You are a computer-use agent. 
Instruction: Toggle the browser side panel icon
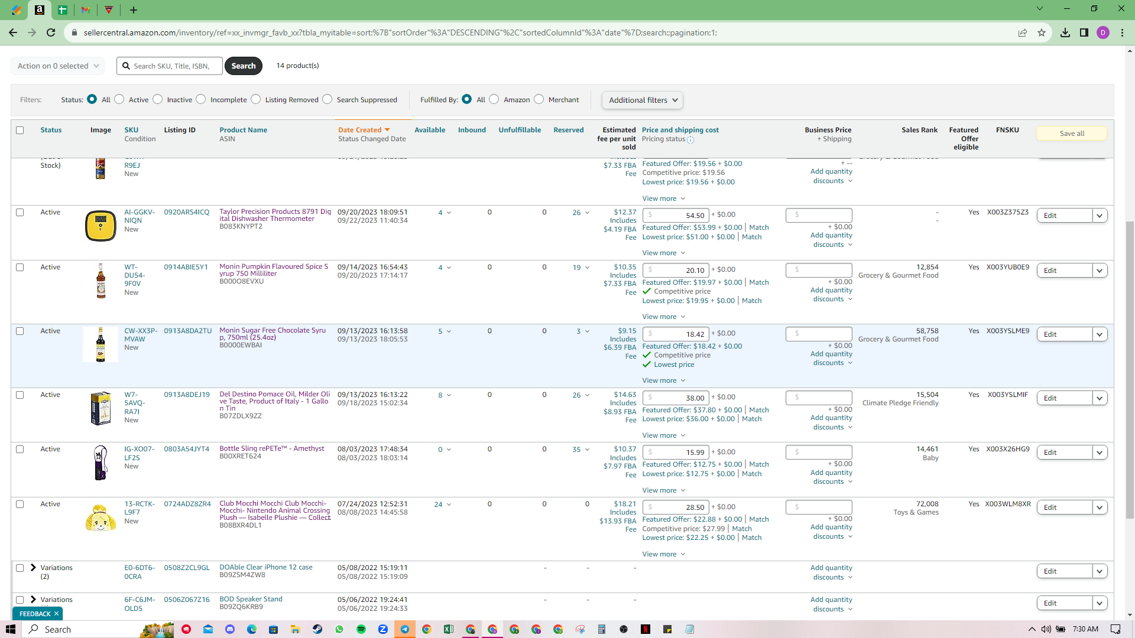pyautogui.click(x=1084, y=32)
